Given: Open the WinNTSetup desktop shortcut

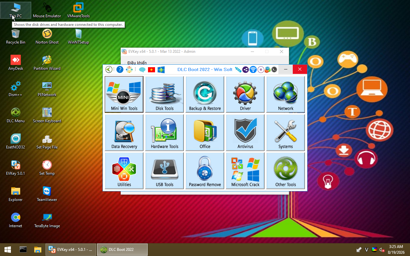Looking at the screenshot, I should 78,36.
